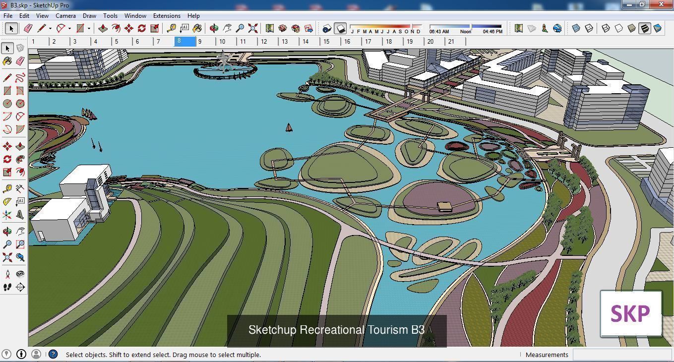This screenshot has width=674, height=362.
Task: Activate the Orbit tool in top toolbar
Action: [x=214, y=28]
